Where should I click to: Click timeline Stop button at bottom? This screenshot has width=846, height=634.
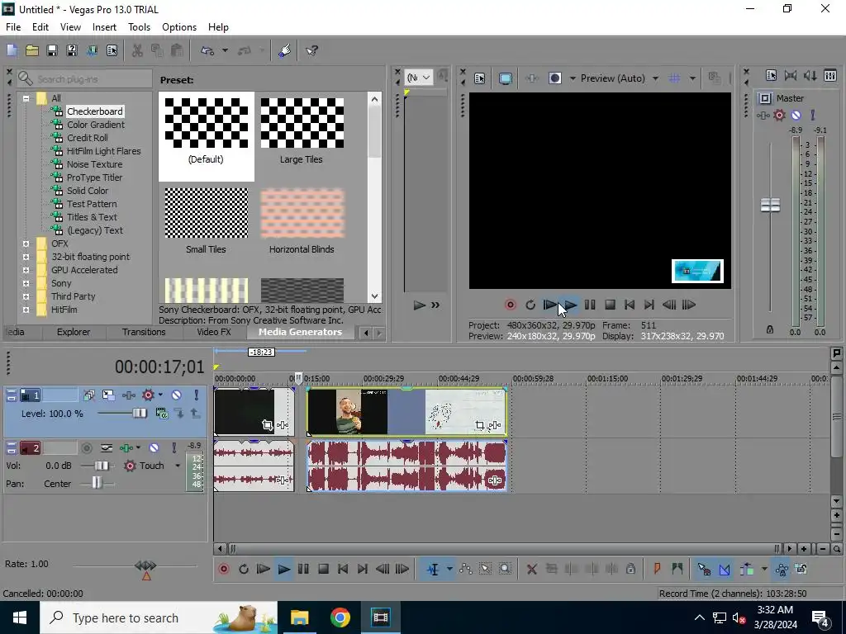[x=323, y=570]
